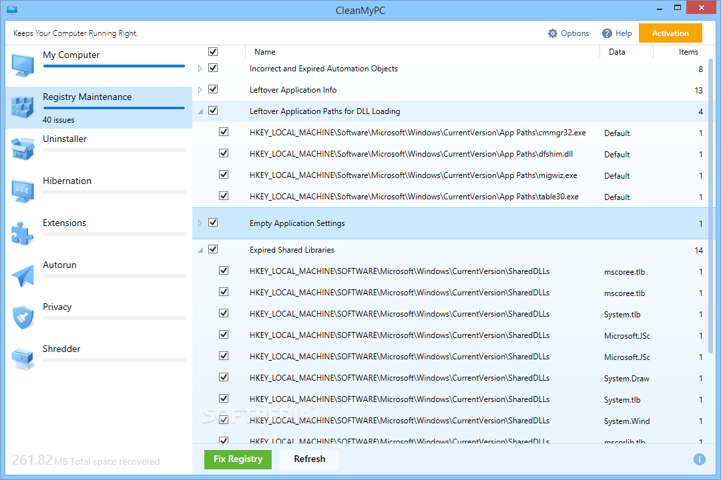Click the Fix Registry button
The image size is (721, 480).
point(238,459)
